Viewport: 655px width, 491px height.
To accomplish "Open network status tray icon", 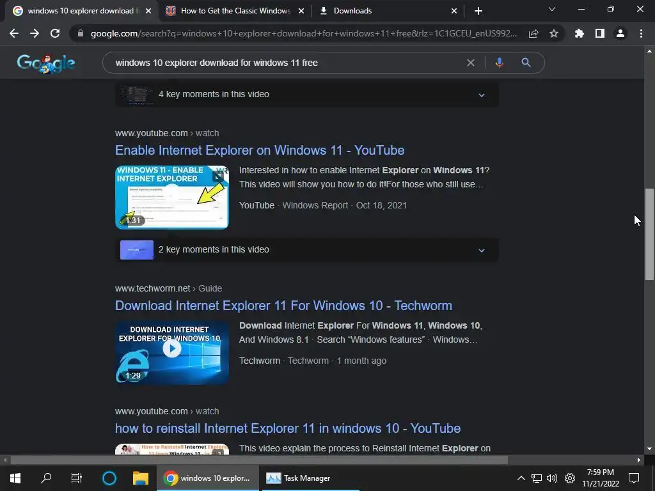I will (537, 478).
